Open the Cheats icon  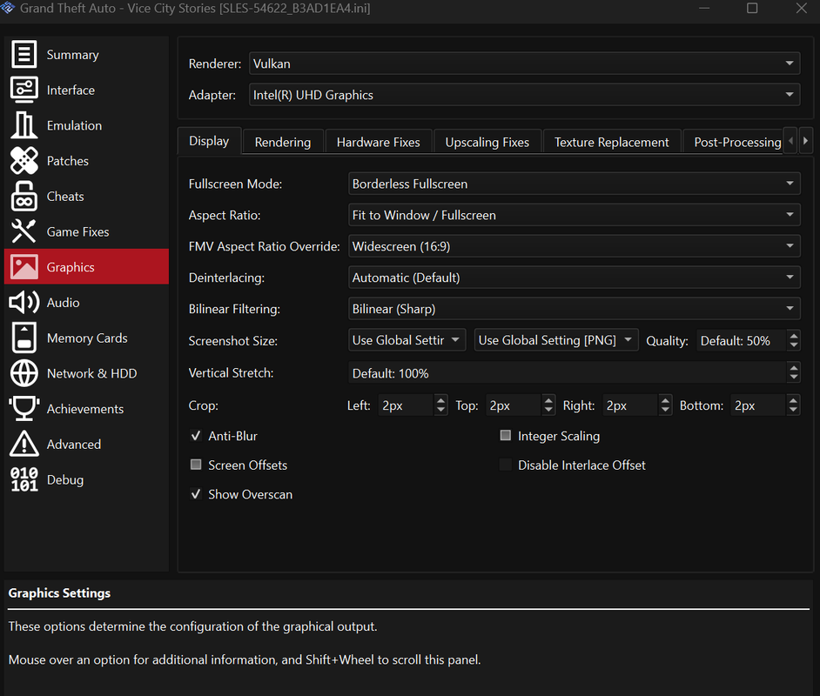pos(24,197)
